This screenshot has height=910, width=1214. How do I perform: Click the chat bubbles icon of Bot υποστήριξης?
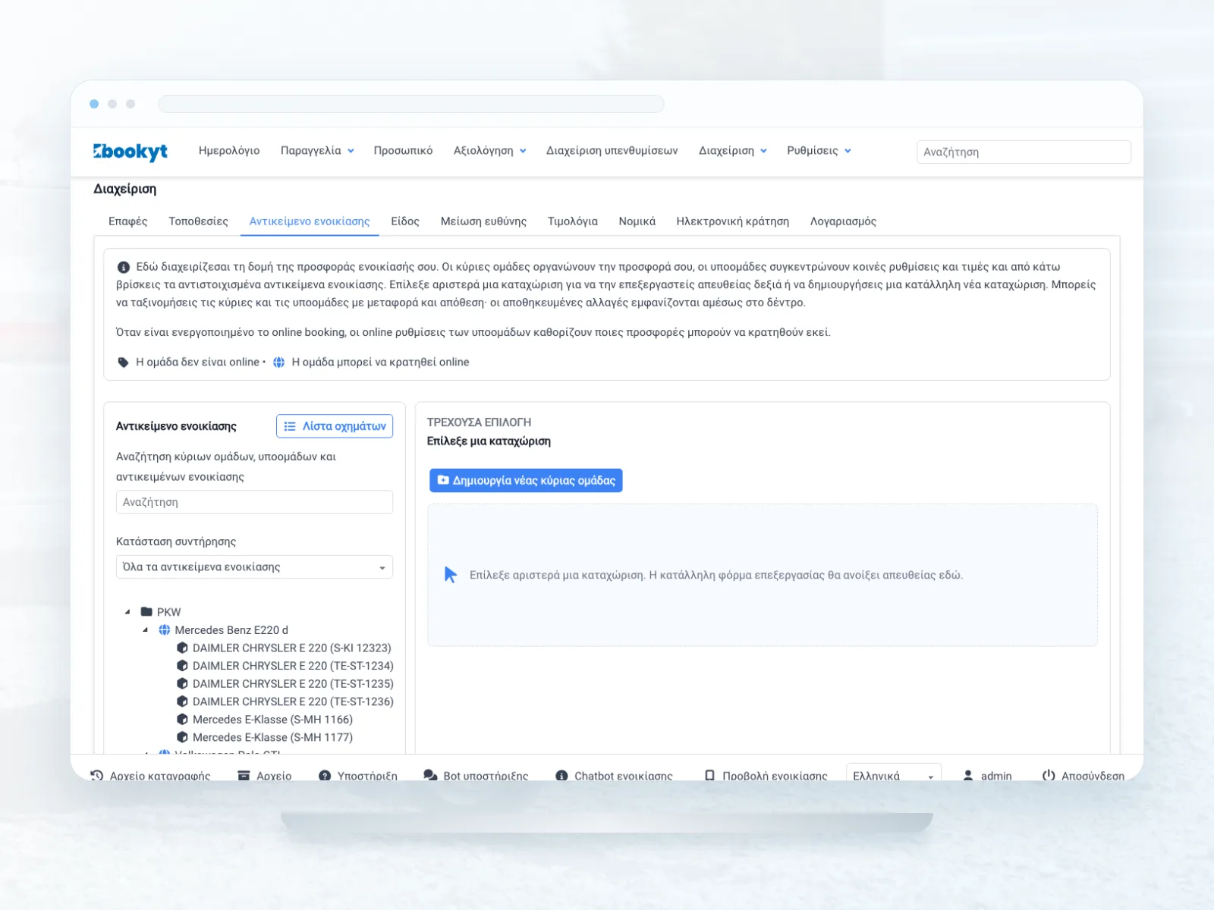coord(430,776)
